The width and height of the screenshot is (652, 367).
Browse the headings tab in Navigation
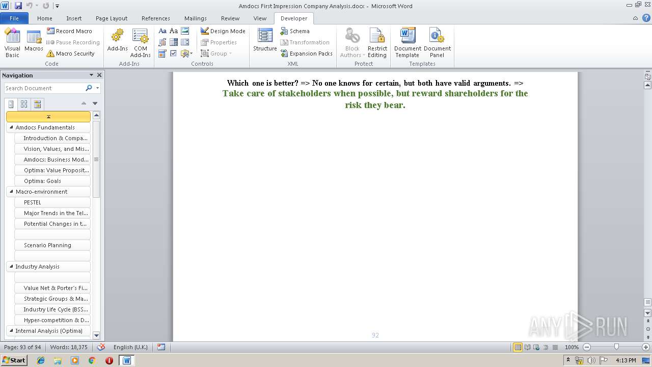tap(11, 104)
